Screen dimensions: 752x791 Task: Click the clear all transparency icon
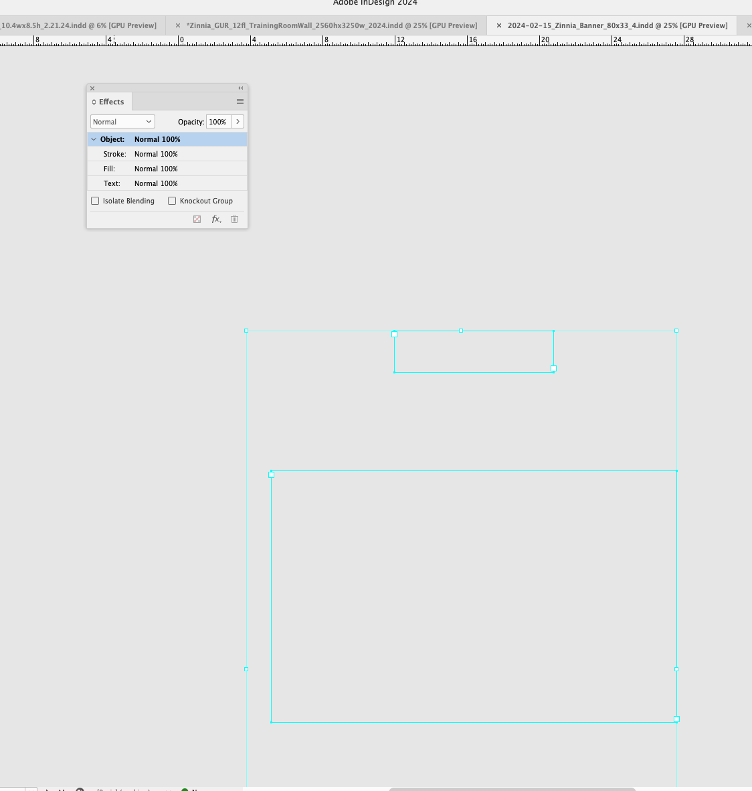click(x=197, y=219)
